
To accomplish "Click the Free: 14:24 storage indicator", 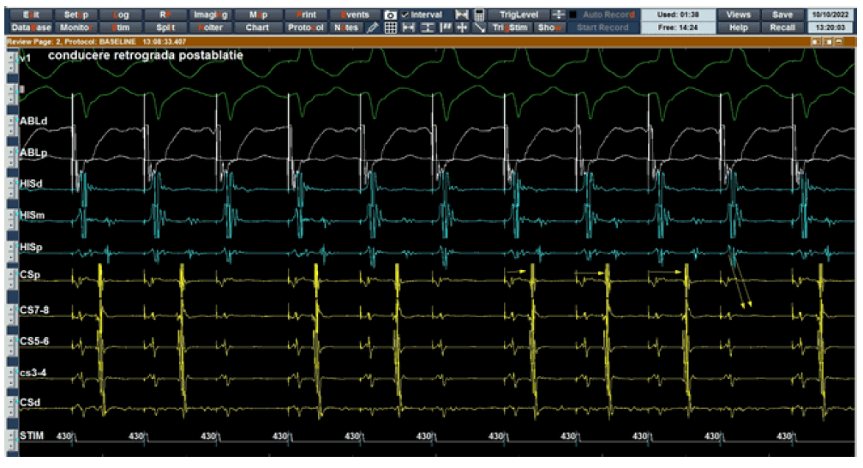I will click(x=678, y=27).
